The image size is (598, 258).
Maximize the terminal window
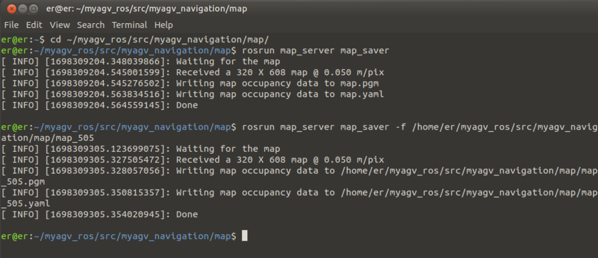coord(33,9)
